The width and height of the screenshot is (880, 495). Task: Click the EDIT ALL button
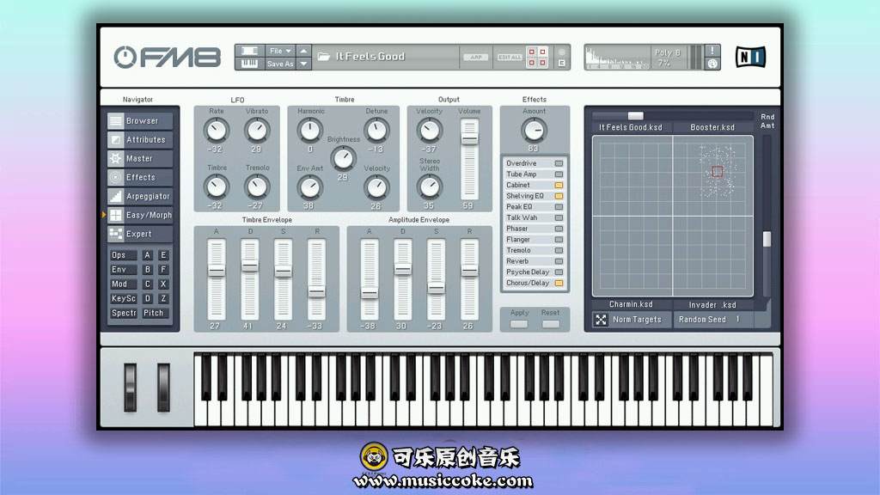click(510, 58)
